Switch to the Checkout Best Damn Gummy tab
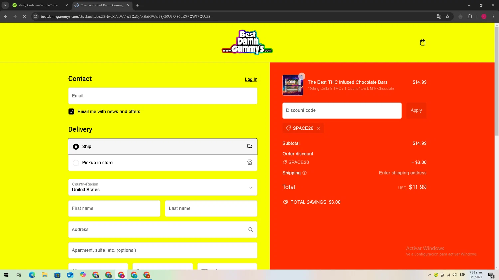Viewport: 499px width, 280px height. click(x=102, y=5)
